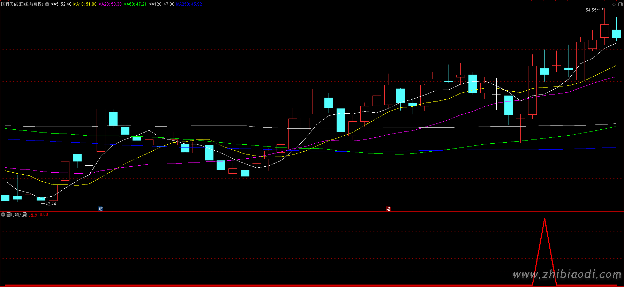Viewport: 624px width, 287px height.
Task: Click the diamond icon at top right
Action: pyautogui.click(x=614, y=4)
